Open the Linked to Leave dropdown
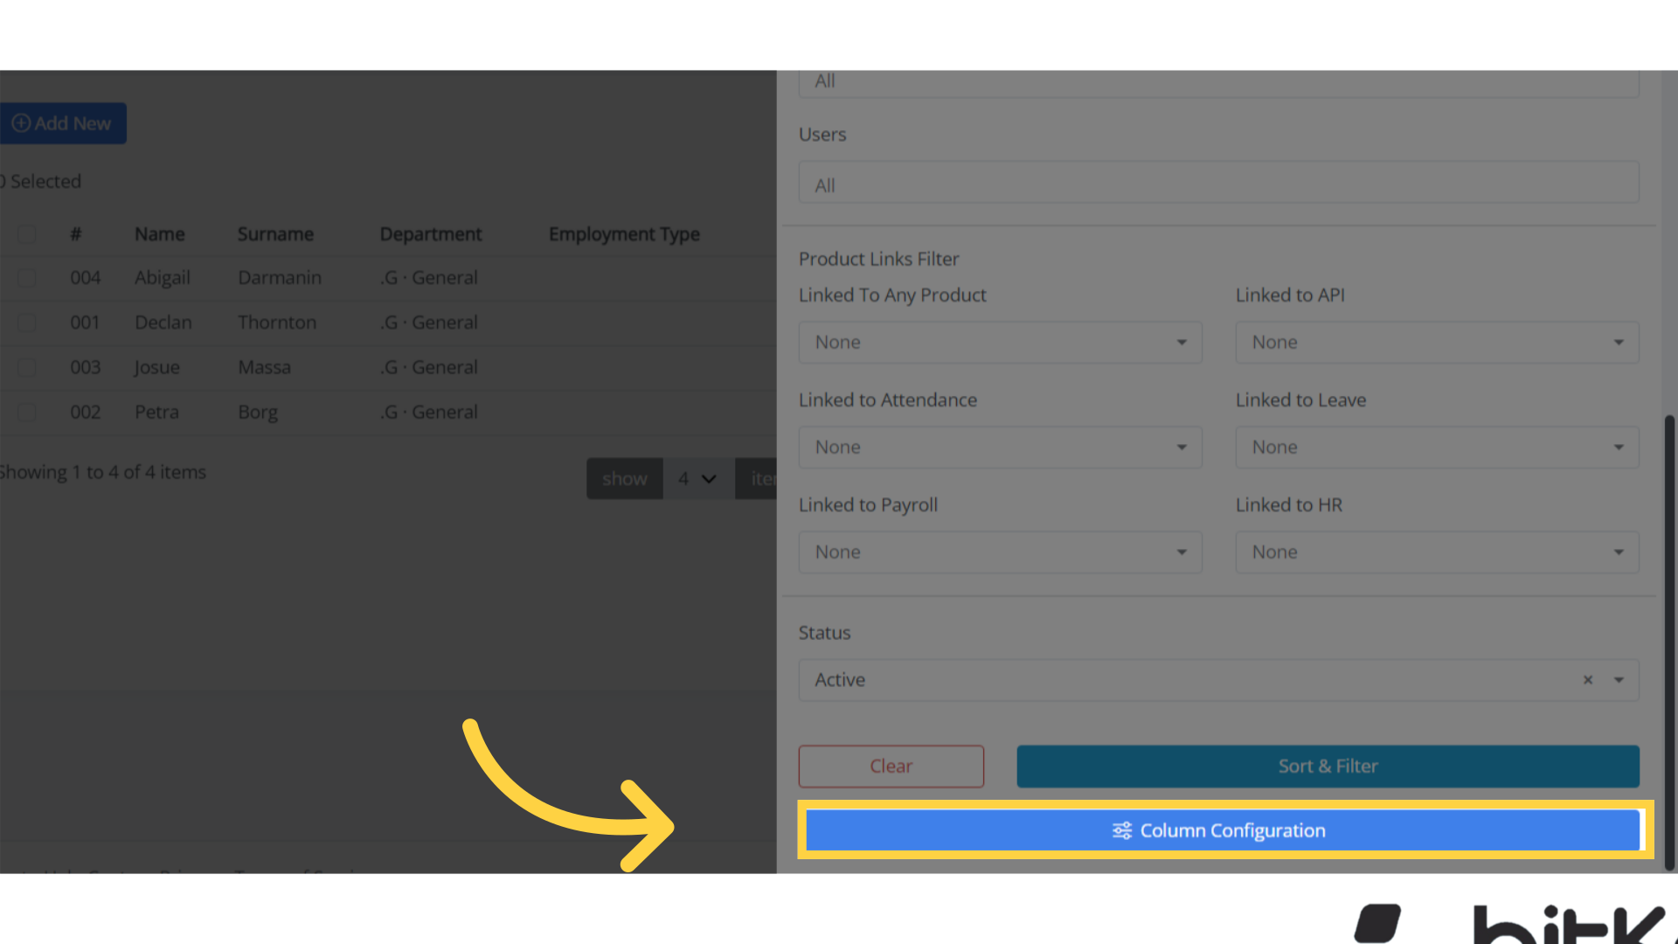Image resolution: width=1678 pixels, height=944 pixels. [1436, 447]
